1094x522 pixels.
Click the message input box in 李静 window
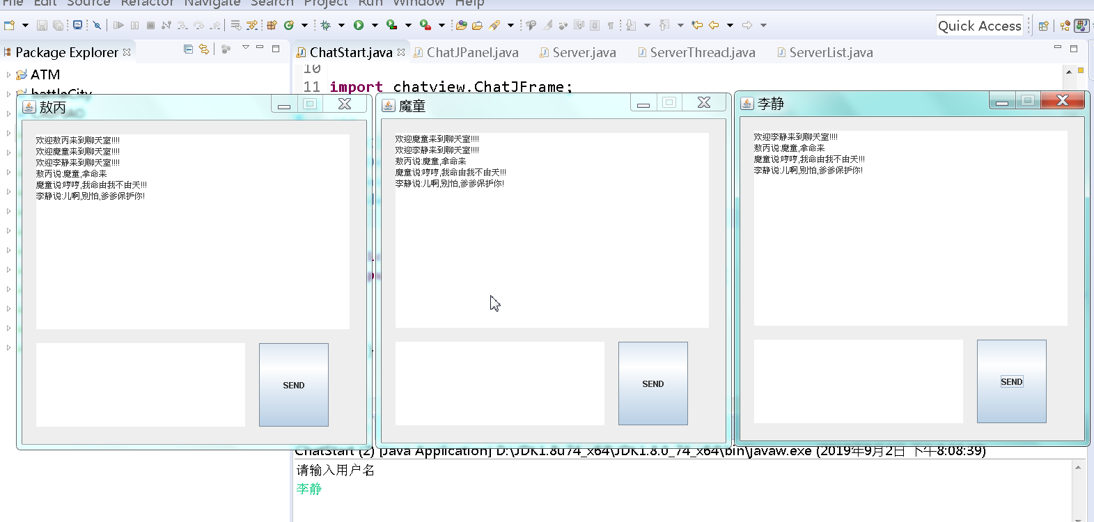click(x=859, y=381)
